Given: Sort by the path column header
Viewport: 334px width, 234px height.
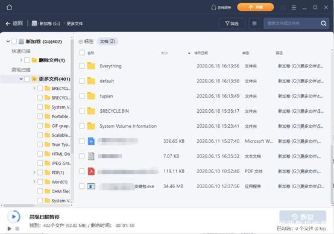Looking at the screenshot, I should point(279,53).
